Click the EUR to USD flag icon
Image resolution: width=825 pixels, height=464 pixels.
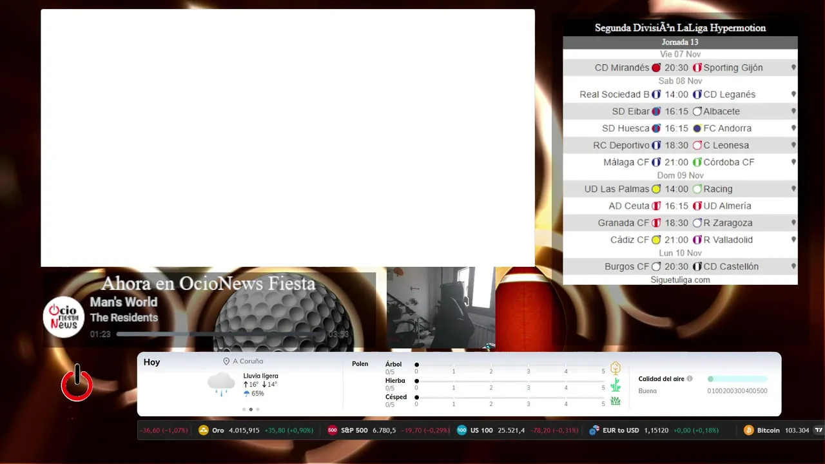click(594, 430)
